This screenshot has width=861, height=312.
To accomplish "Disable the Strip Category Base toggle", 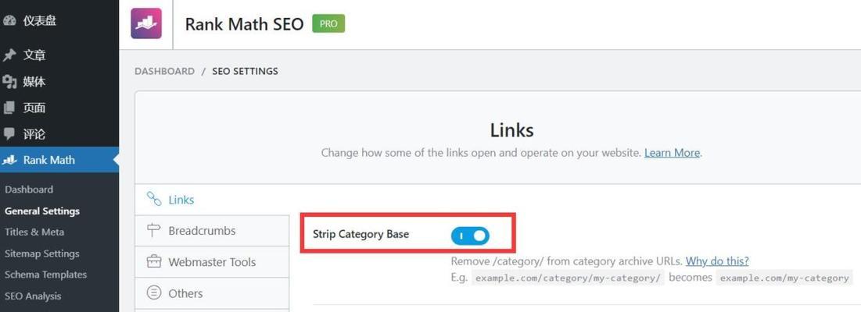I will [x=470, y=235].
